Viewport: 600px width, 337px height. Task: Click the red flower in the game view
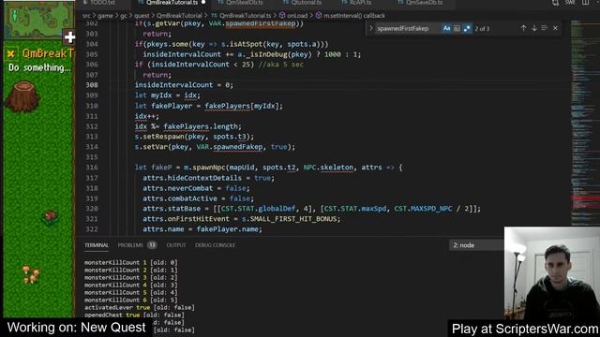click(50, 217)
